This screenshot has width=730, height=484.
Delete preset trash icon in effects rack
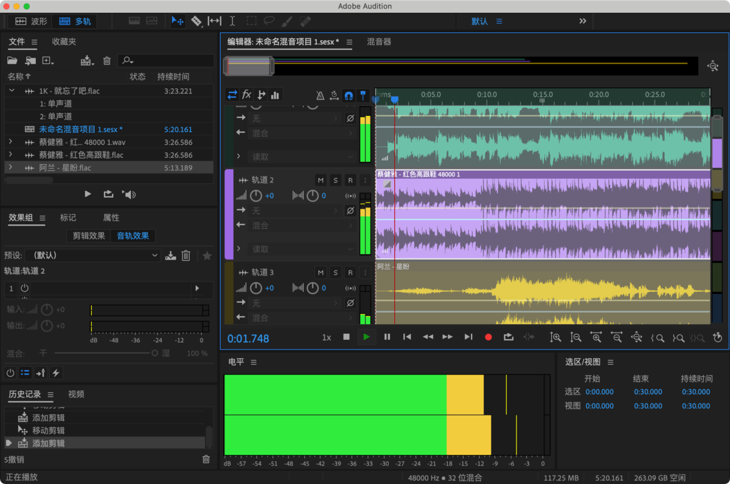click(187, 256)
